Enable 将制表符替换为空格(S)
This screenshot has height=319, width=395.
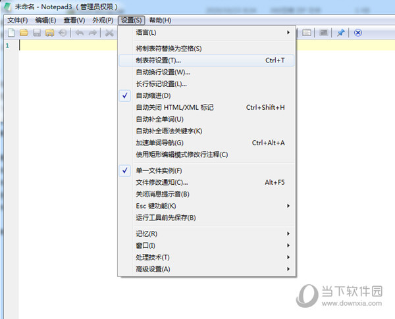click(207, 48)
